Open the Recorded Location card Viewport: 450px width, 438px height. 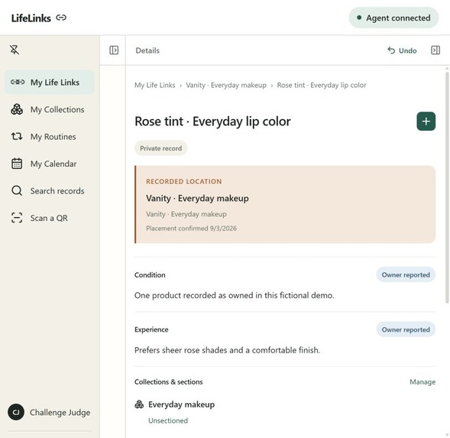tap(285, 205)
